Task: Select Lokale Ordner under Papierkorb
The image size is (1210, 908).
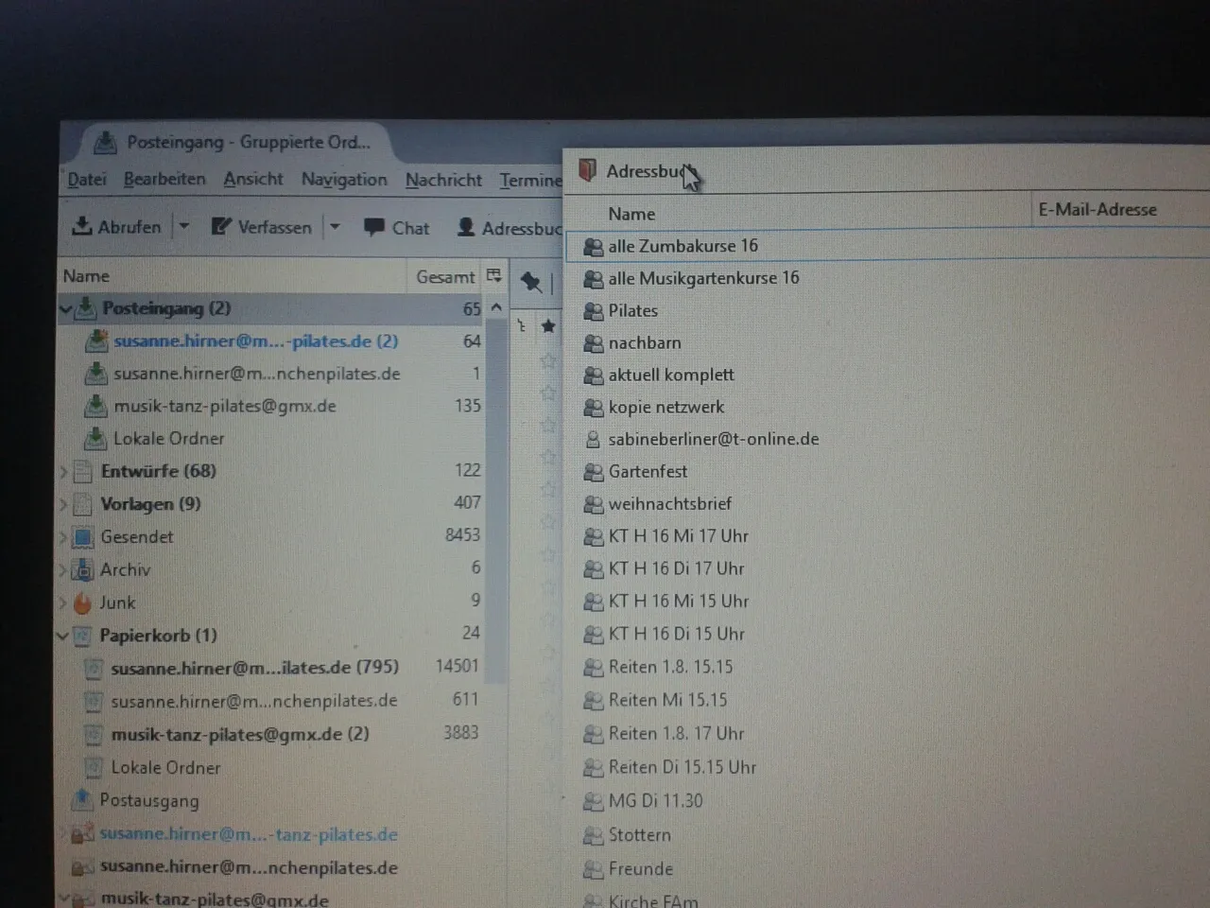Action: pos(165,768)
